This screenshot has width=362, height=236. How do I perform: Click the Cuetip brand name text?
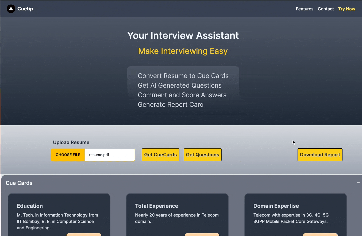[x=25, y=9]
